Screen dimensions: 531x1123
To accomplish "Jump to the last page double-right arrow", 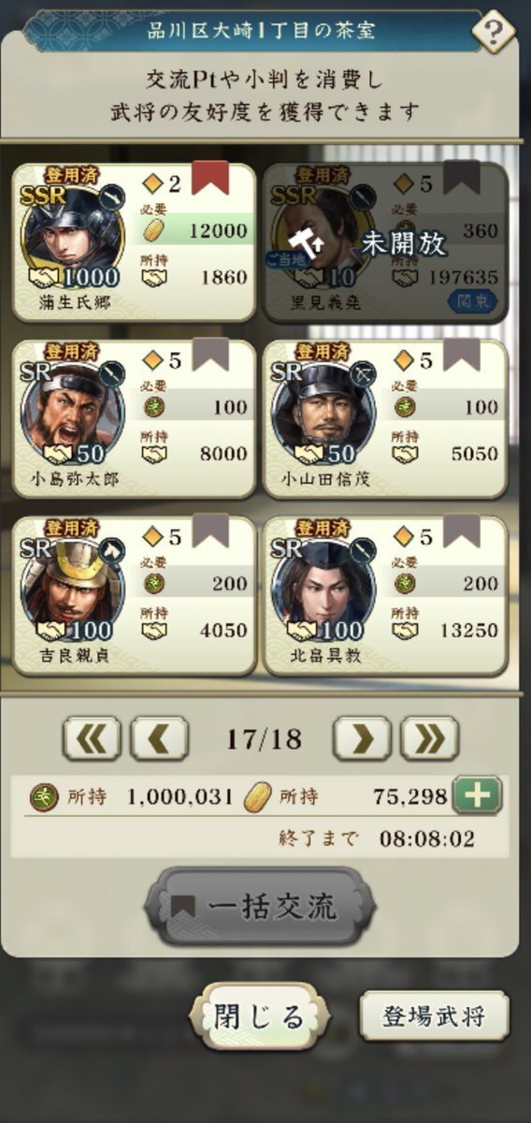I will tap(429, 738).
